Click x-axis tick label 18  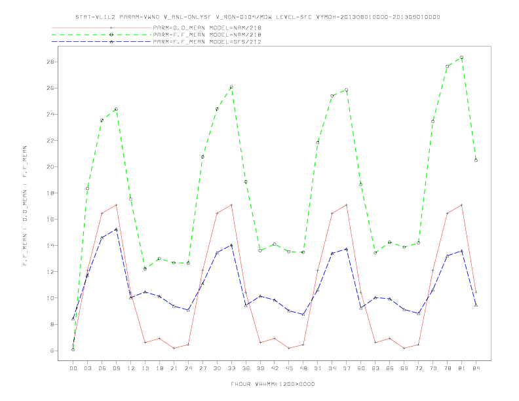click(159, 368)
